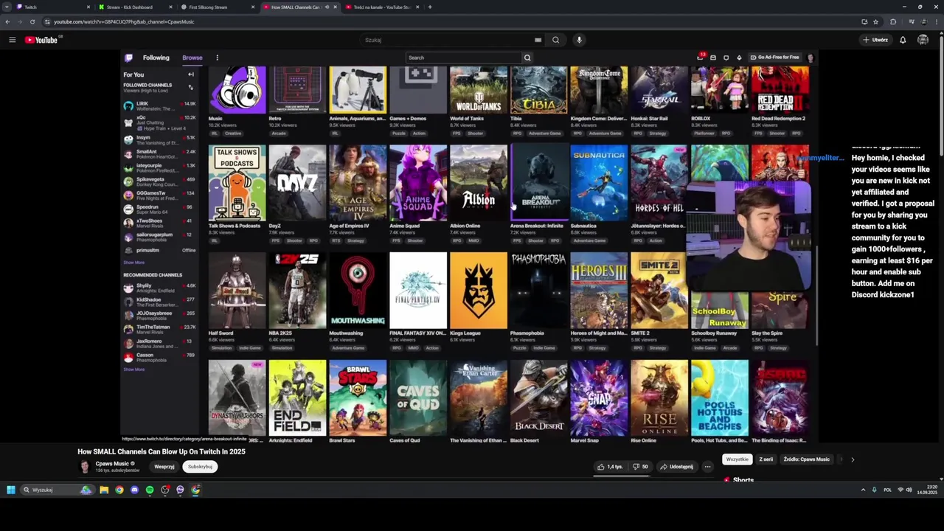Expand Show More under recommended channels
The image size is (944, 531).
134,369
